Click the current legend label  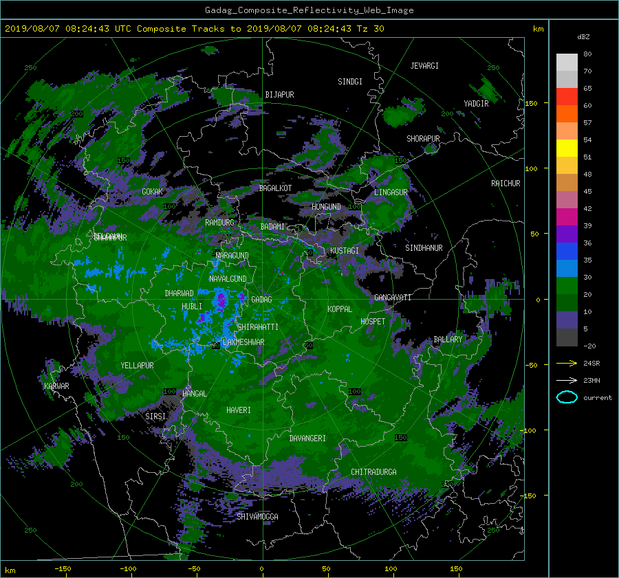tap(597, 398)
